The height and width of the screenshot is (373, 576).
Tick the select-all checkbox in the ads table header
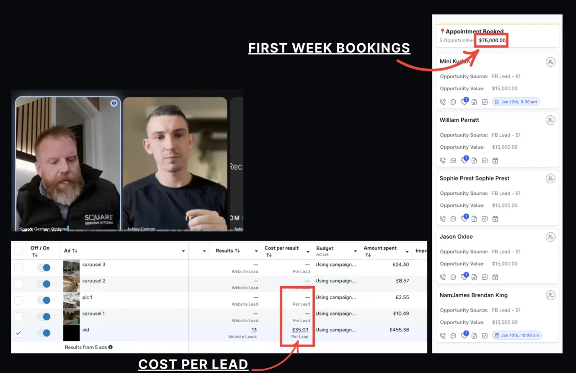18,251
